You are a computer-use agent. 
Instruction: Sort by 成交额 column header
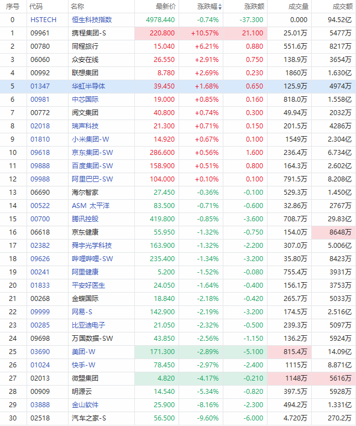pyautogui.click(x=343, y=7)
